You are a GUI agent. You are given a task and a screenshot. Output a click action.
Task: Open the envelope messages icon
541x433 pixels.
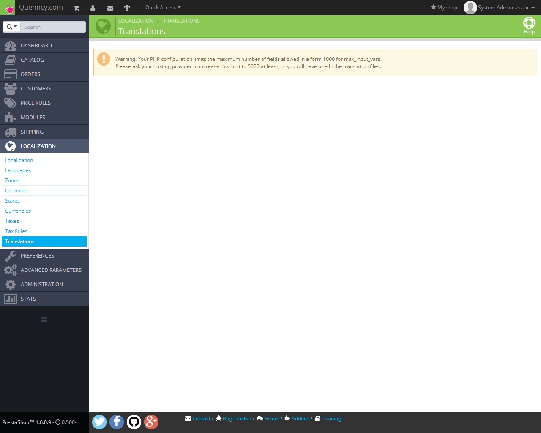[110, 8]
